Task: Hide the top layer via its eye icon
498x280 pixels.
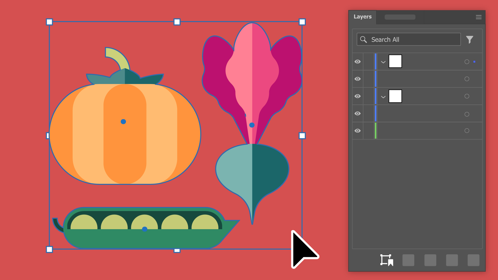Action: coord(357,62)
